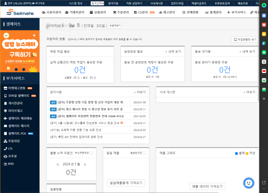
Task: Open CTI in sidebar
Action: 8,149
